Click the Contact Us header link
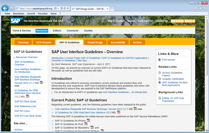The image size is (209, 133). [x=162, y=21]
